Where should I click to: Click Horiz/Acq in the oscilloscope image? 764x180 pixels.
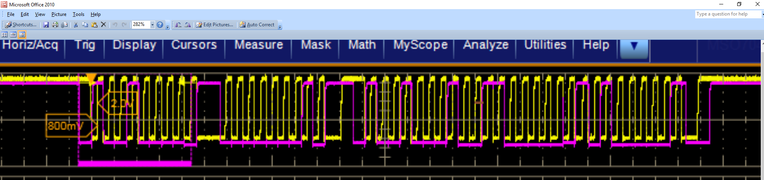pos(30,45)
